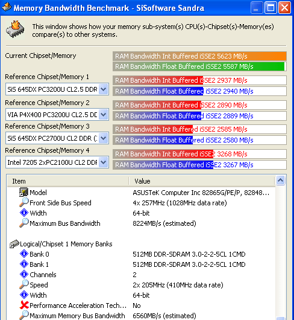Click the Item column header
Image resolution: width=294 pixels, height=320 pixels.
68,181
